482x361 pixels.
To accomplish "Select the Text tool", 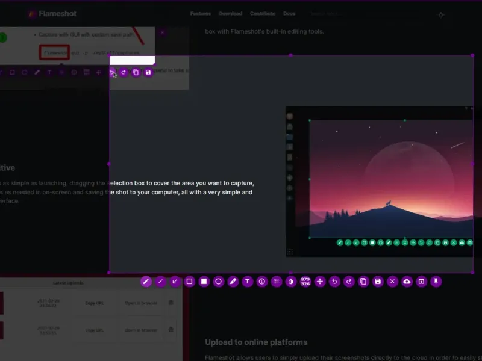I will 248,282.
